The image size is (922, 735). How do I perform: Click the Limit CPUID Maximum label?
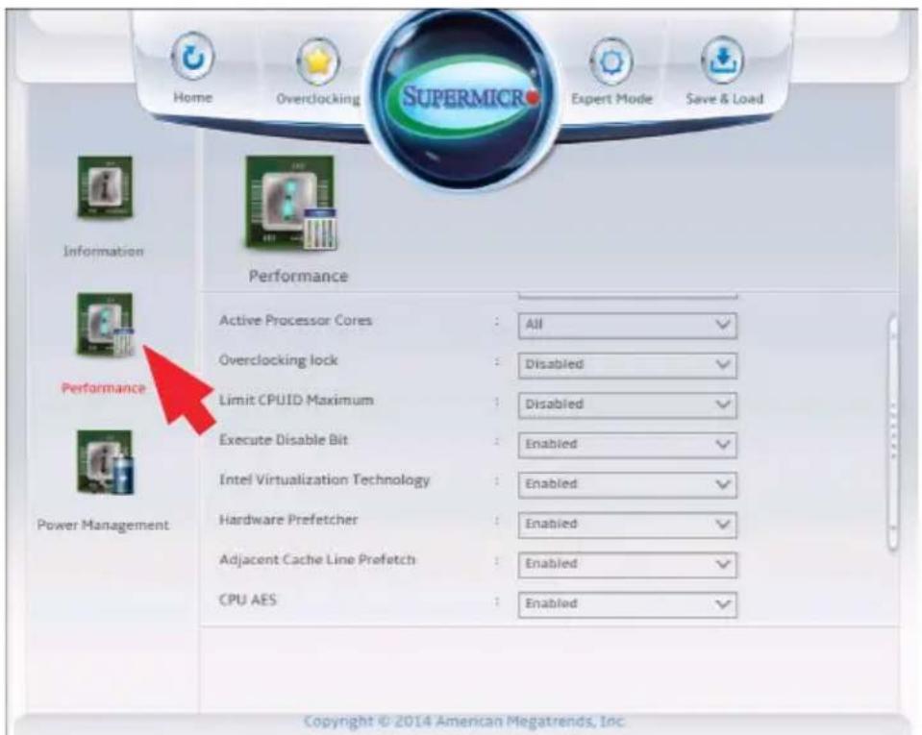296,400
